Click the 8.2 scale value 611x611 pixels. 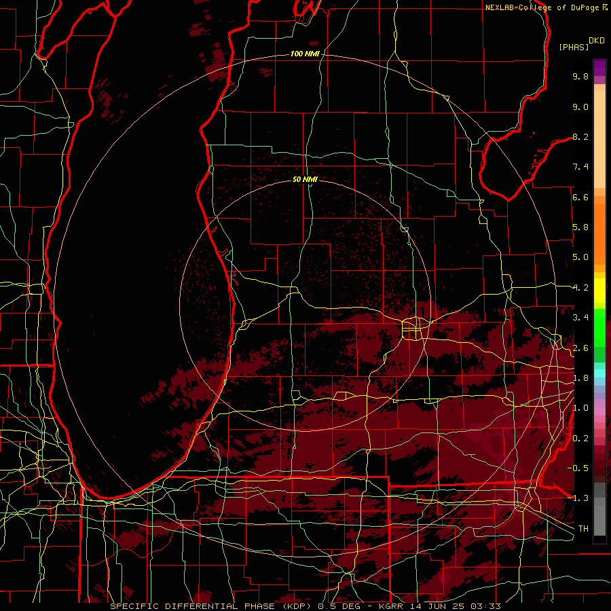pyautogui.click(x=580, y=136)
